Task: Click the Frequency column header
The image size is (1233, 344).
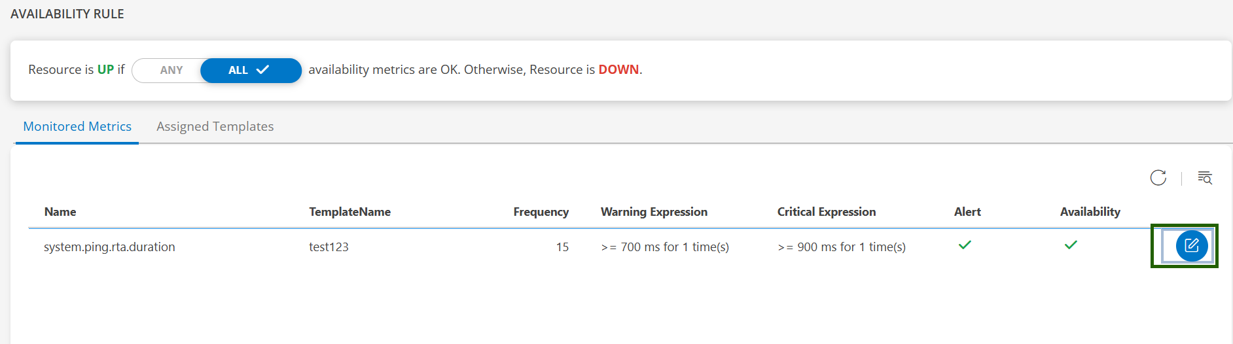Action: pyautogui.click(x=541, y=212)
